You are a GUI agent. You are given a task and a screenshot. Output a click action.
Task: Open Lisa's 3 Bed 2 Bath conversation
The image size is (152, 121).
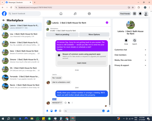[21, 35]
